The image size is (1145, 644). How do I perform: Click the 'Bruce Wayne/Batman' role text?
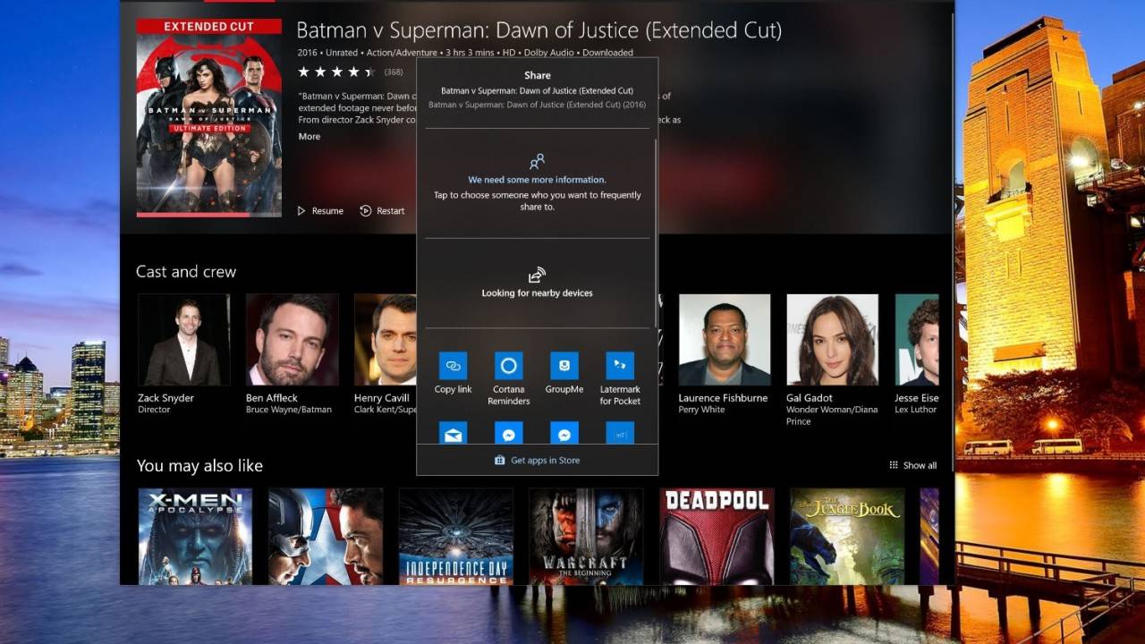289,410
